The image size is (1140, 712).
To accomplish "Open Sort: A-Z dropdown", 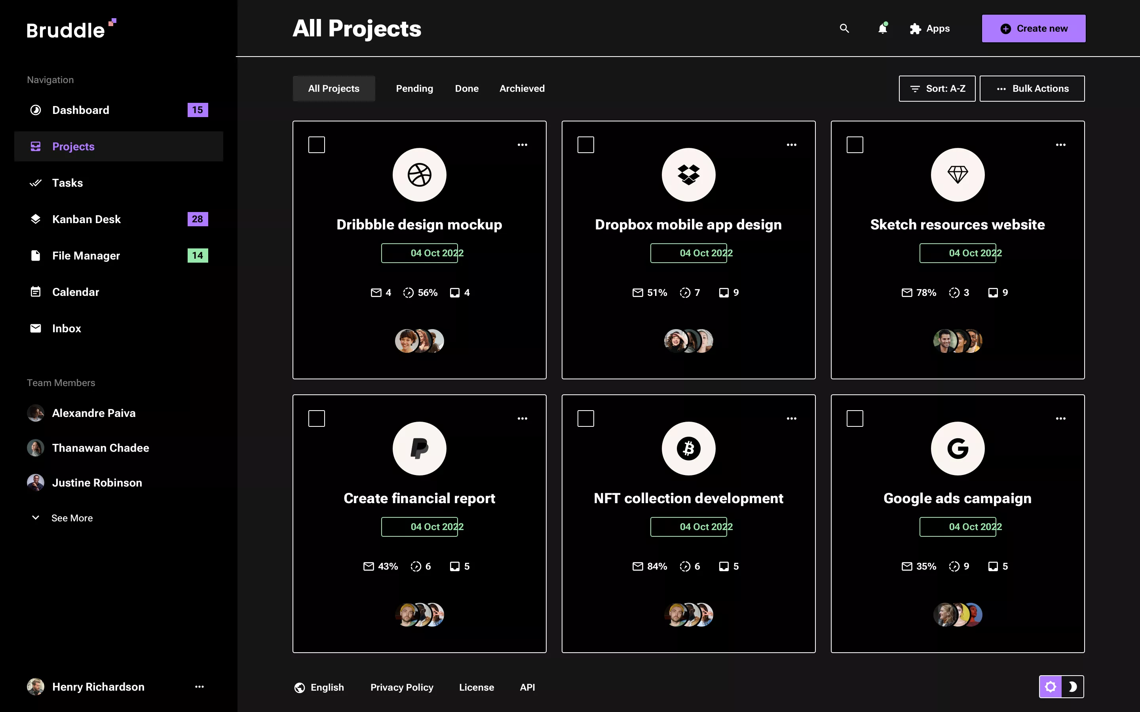I will pos(937,88).
